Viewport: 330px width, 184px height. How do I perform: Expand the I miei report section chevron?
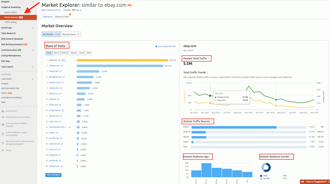click(x=33, y=67)
